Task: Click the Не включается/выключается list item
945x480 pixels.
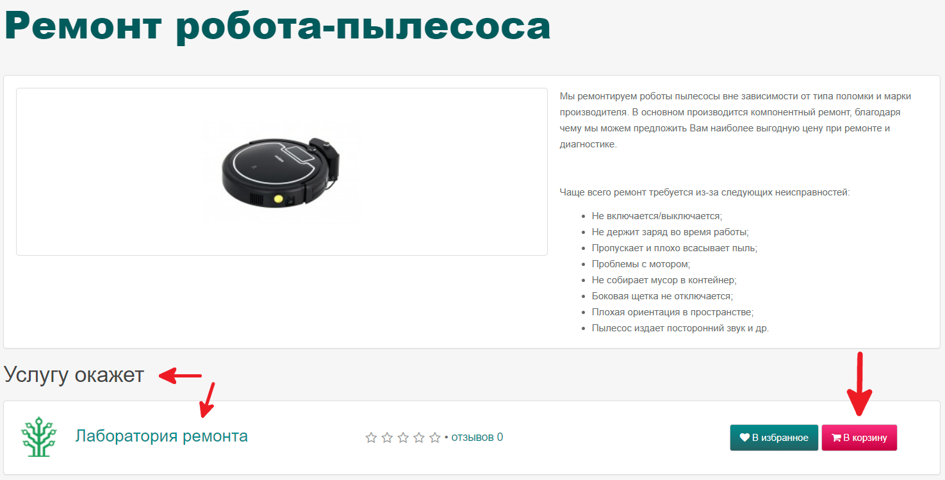Action: coord(657,216)
